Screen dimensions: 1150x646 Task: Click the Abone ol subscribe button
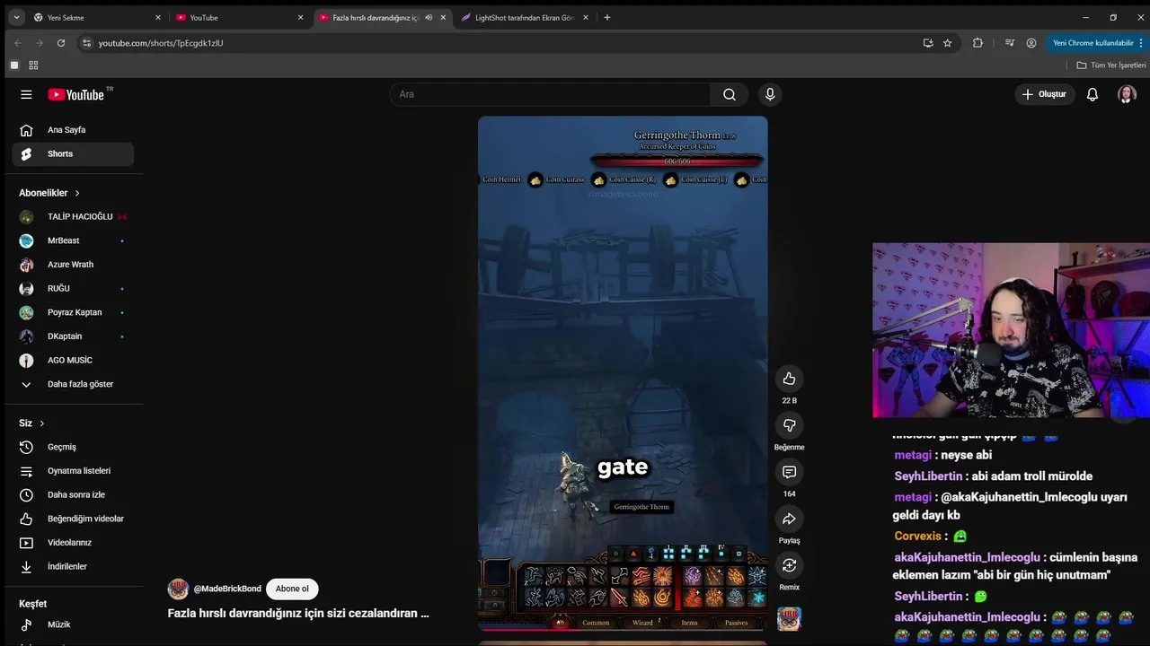tap(292, 589)
